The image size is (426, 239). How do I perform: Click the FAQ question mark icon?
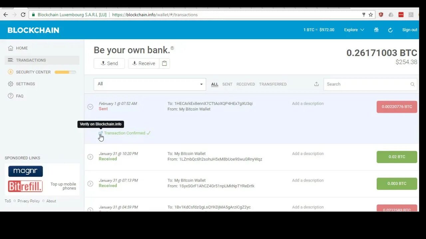coord(11,96)
